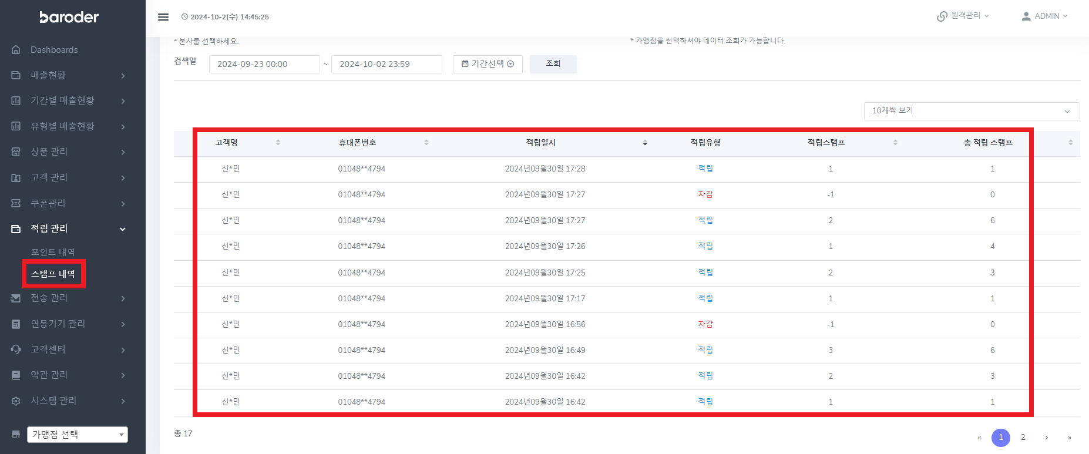The width and height of the screenshot is (1089, 454).
Task: Open the Dashboards menu item
Action: point(54,50)
